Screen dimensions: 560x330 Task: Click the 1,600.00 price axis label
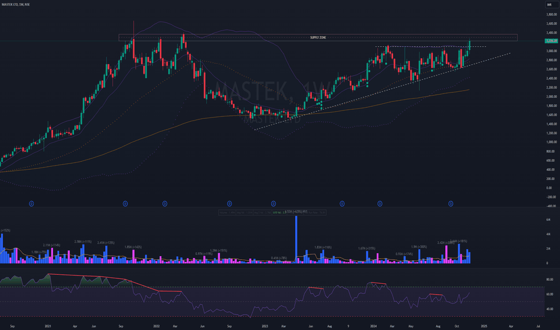pyautogui.click(x=552, y=115)
